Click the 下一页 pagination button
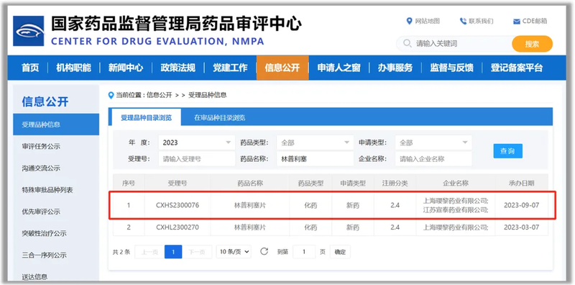575x285 pixels. tap(198, 252)
